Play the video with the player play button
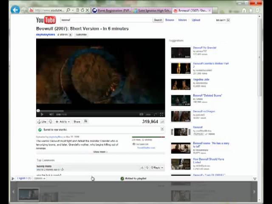 [42, 114]
